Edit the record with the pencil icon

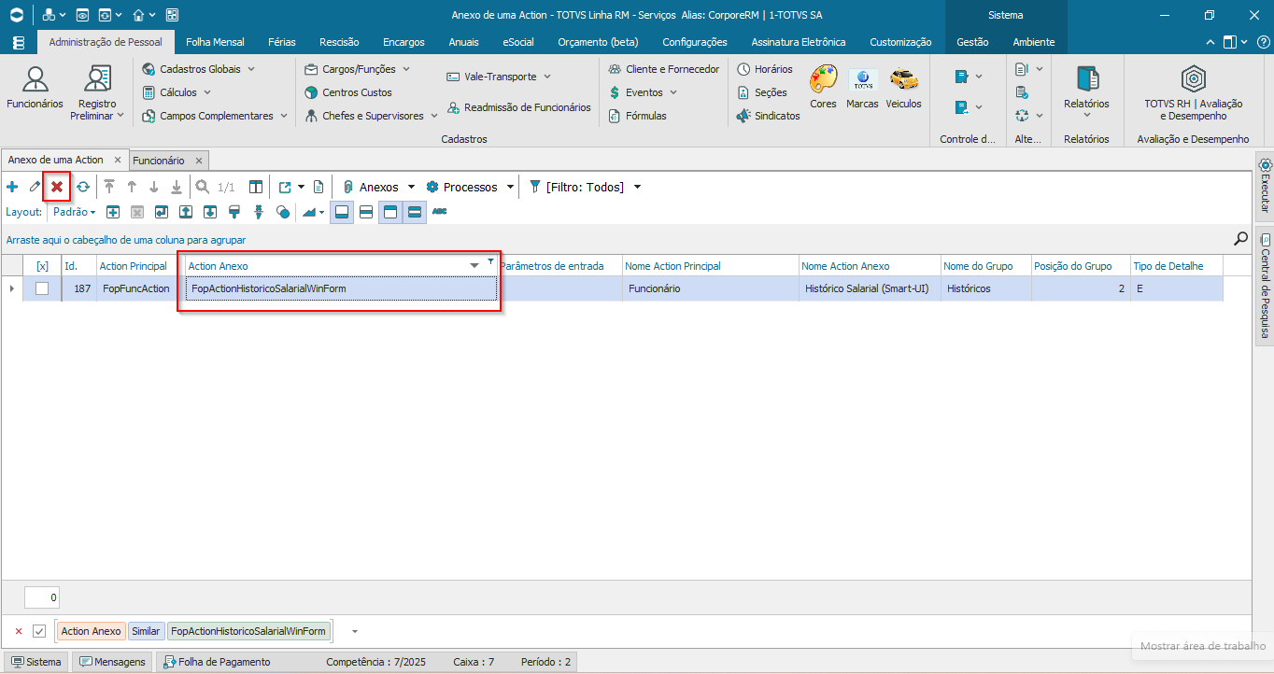coord(35,187)
